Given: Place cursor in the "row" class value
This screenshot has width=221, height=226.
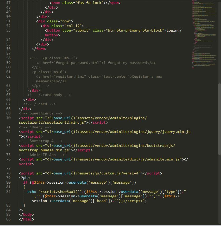Looking at the screenshot, I should click(67, 21).
